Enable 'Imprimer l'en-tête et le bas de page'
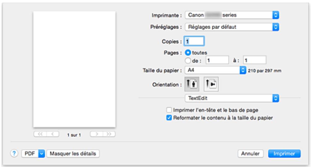 tap(169, 109)
